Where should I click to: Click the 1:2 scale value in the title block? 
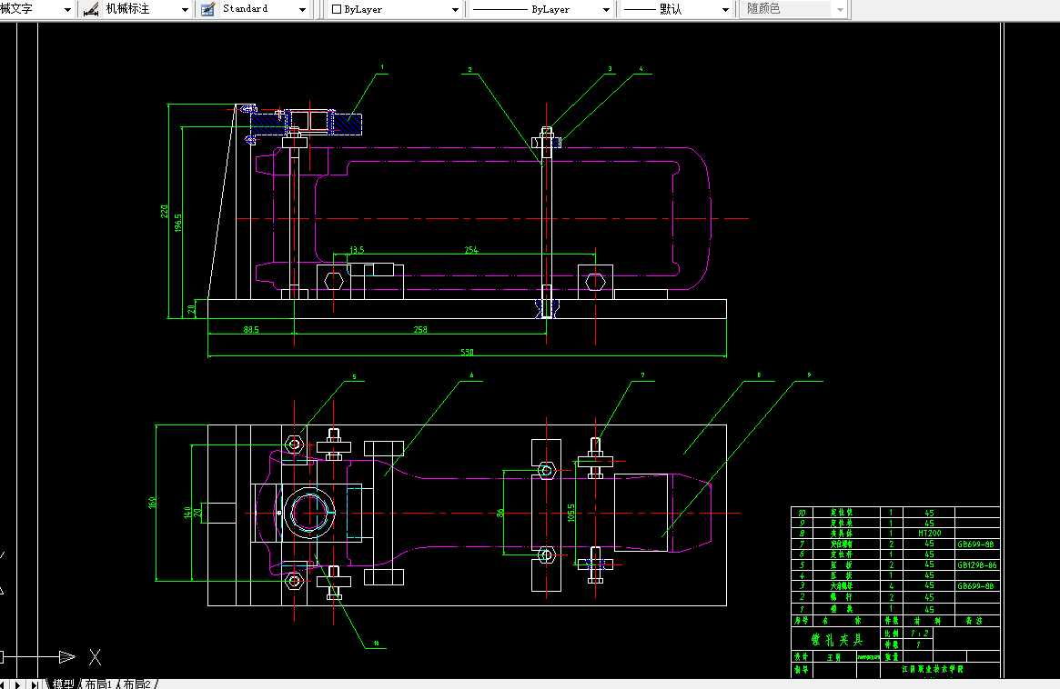[x=919, y=633]
